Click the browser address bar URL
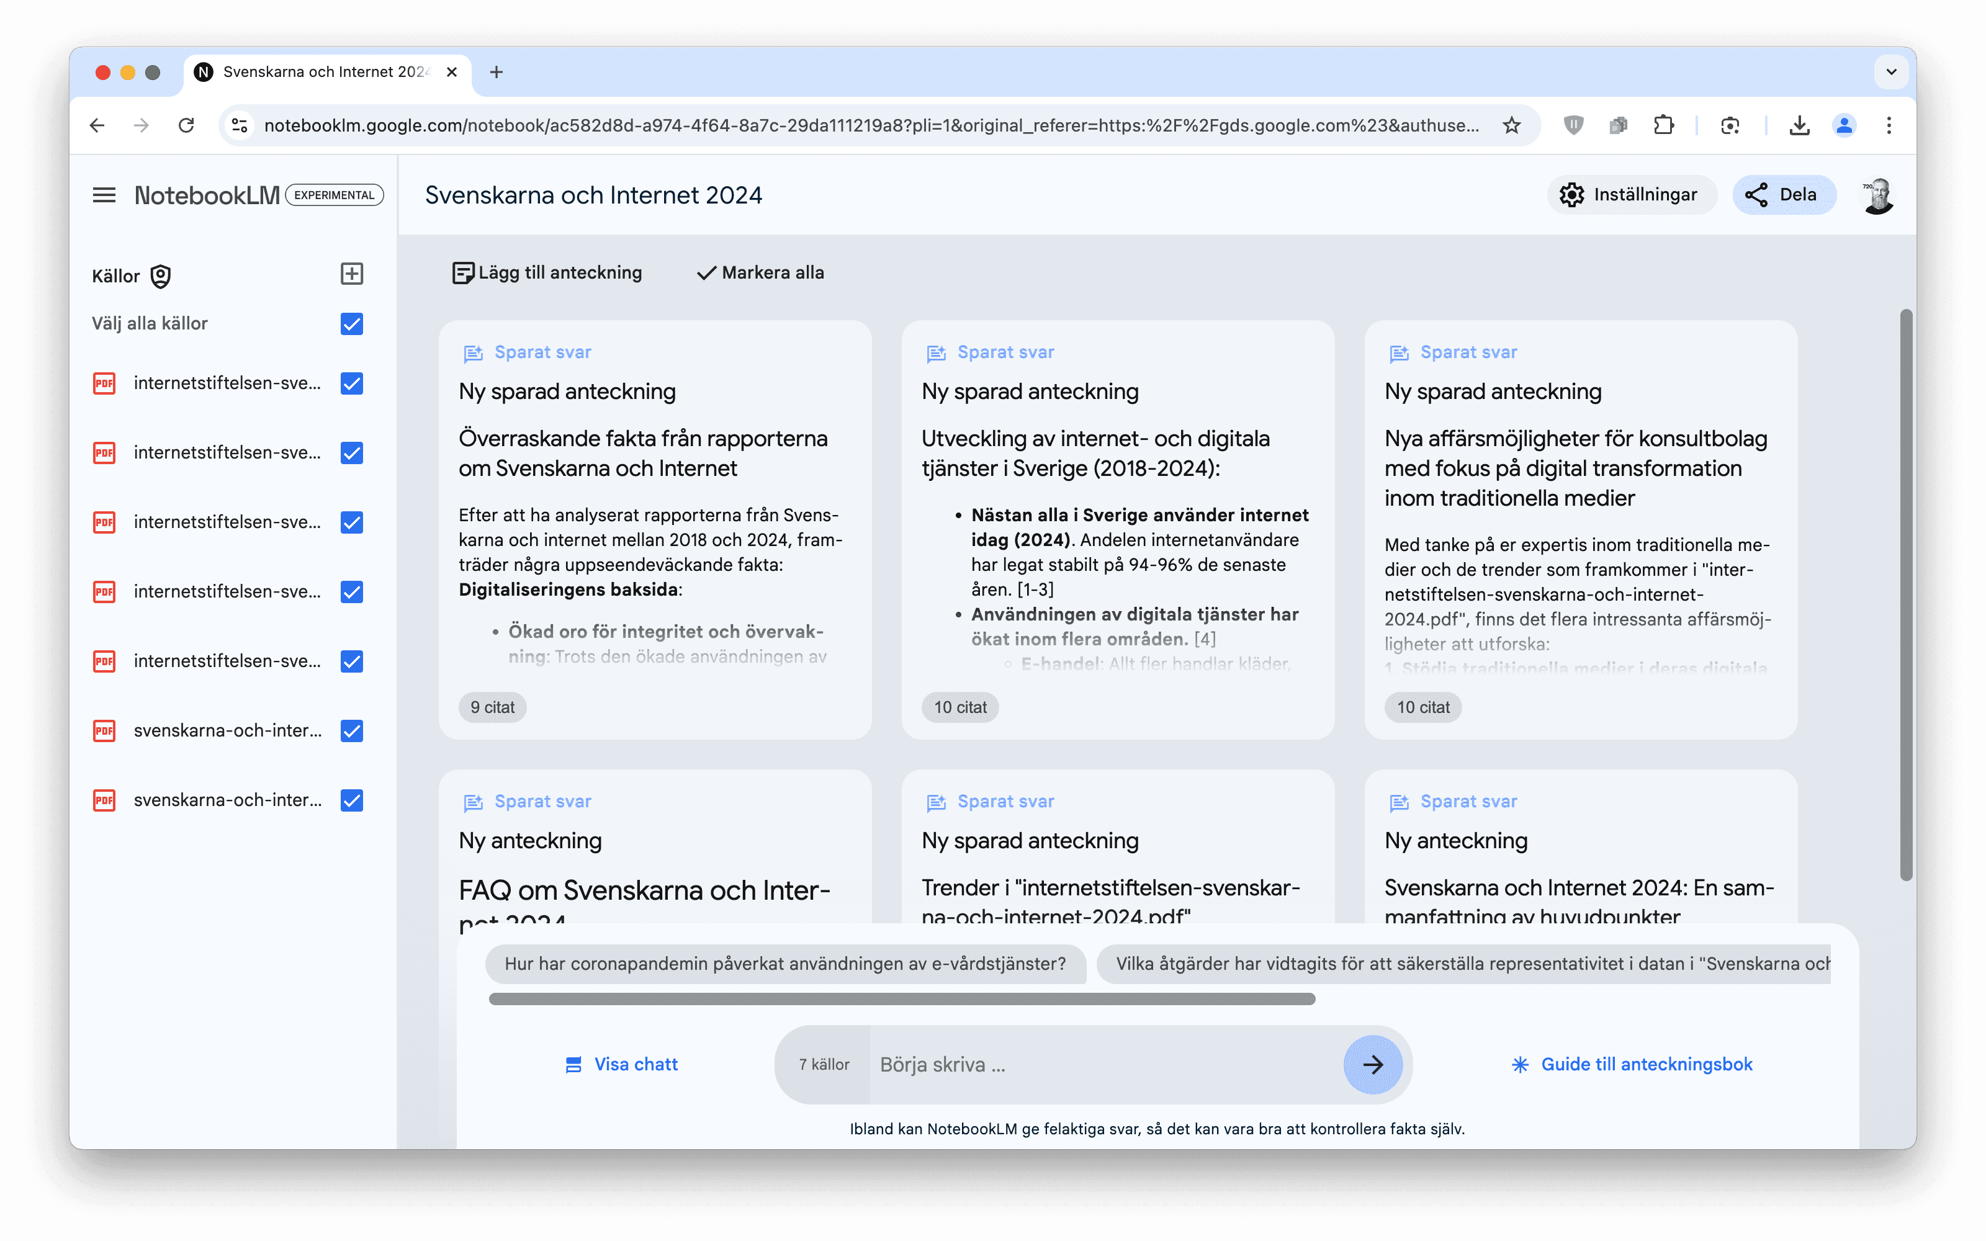 pos(871,125)
